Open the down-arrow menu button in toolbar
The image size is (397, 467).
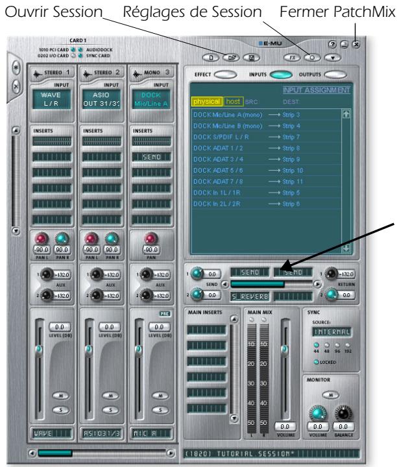pyautogui.click(x=333, y=58)
